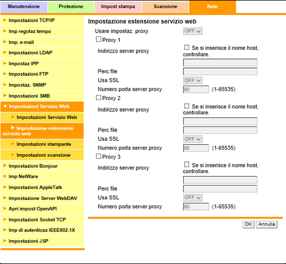Image resolution: width=286 pixels, height=264 pixels.
Task: Open Apri impost OpenAPI
Action: coord(42,209)
